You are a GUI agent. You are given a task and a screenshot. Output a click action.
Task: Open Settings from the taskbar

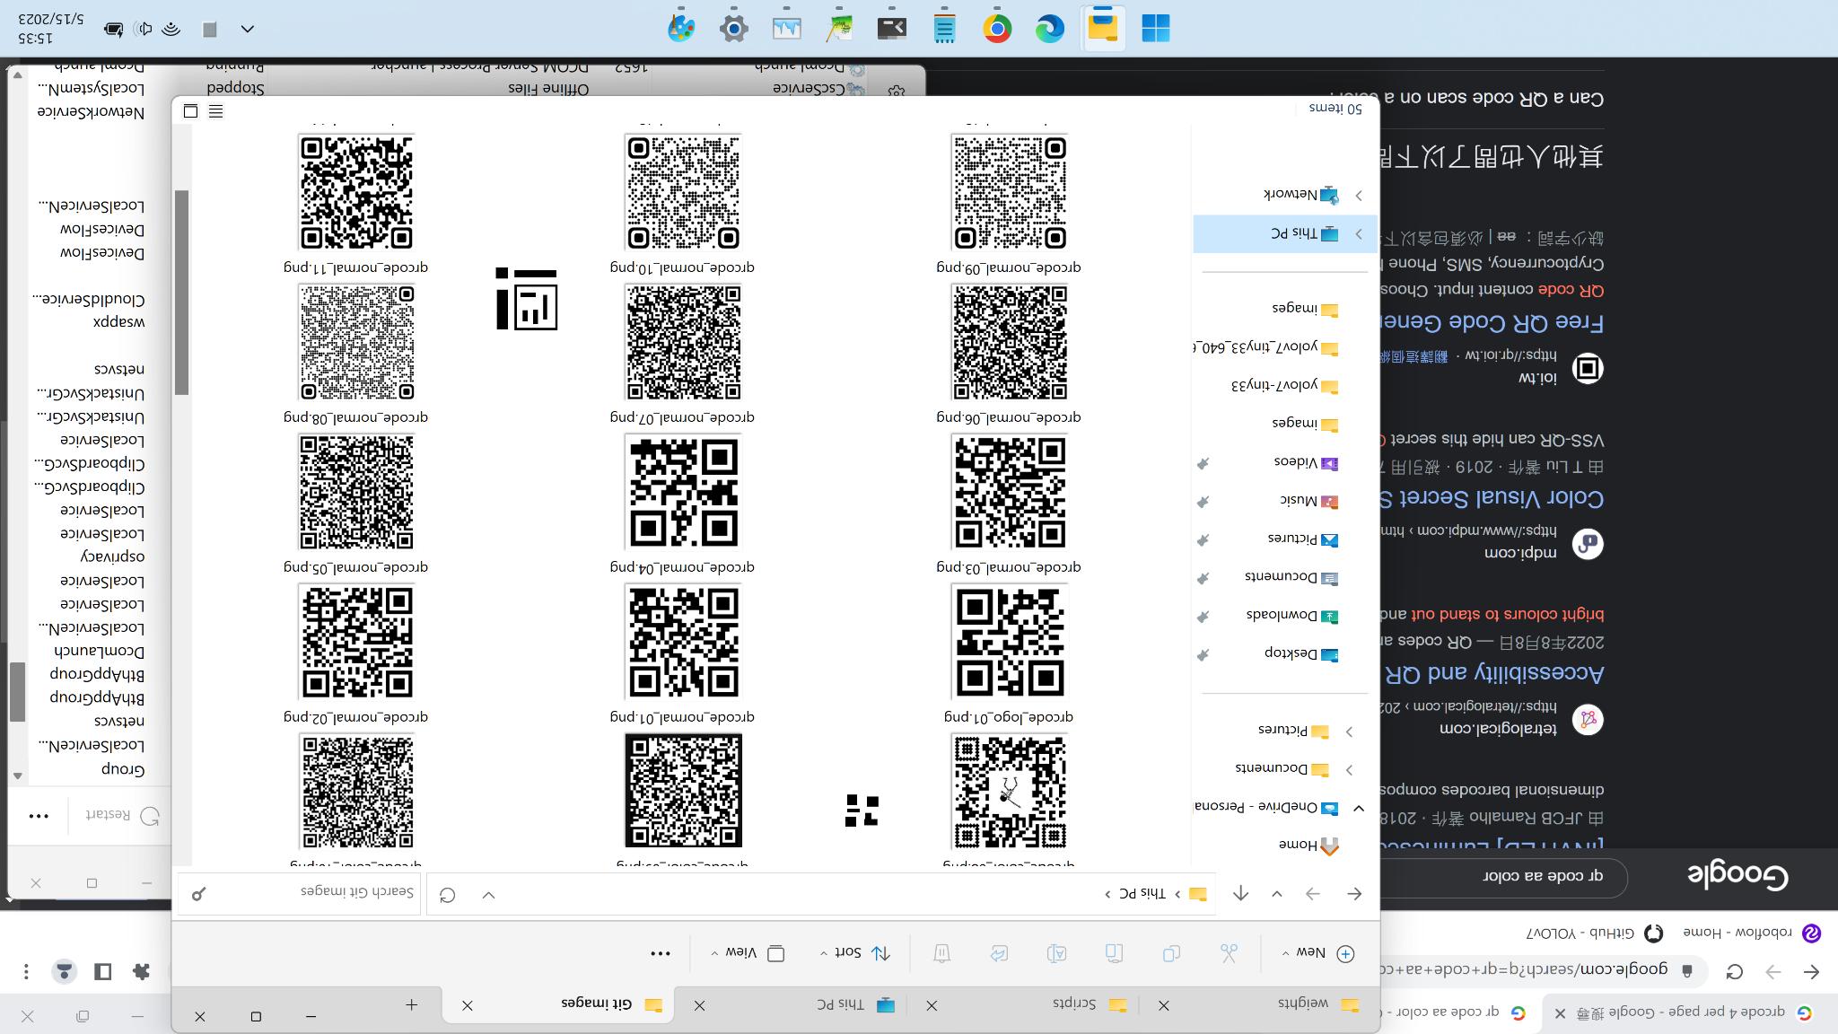click(x=734, y=29)
